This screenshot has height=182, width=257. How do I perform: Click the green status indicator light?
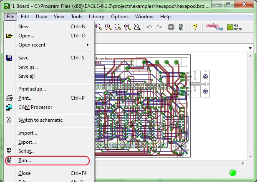click(232, 173)
